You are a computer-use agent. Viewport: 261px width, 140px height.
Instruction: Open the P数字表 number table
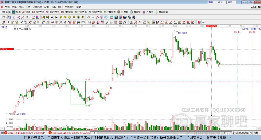point(67,12)
